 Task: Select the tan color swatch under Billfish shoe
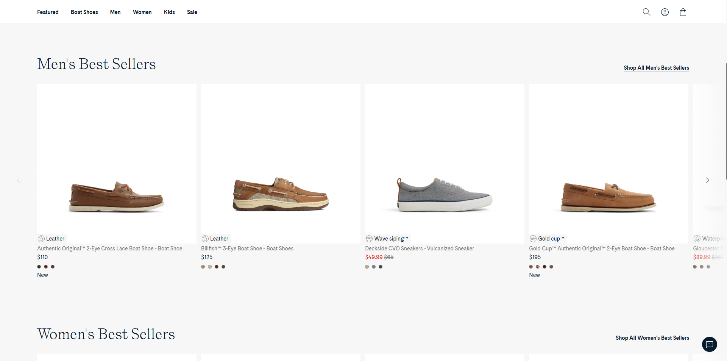click(x=203, y=267)
